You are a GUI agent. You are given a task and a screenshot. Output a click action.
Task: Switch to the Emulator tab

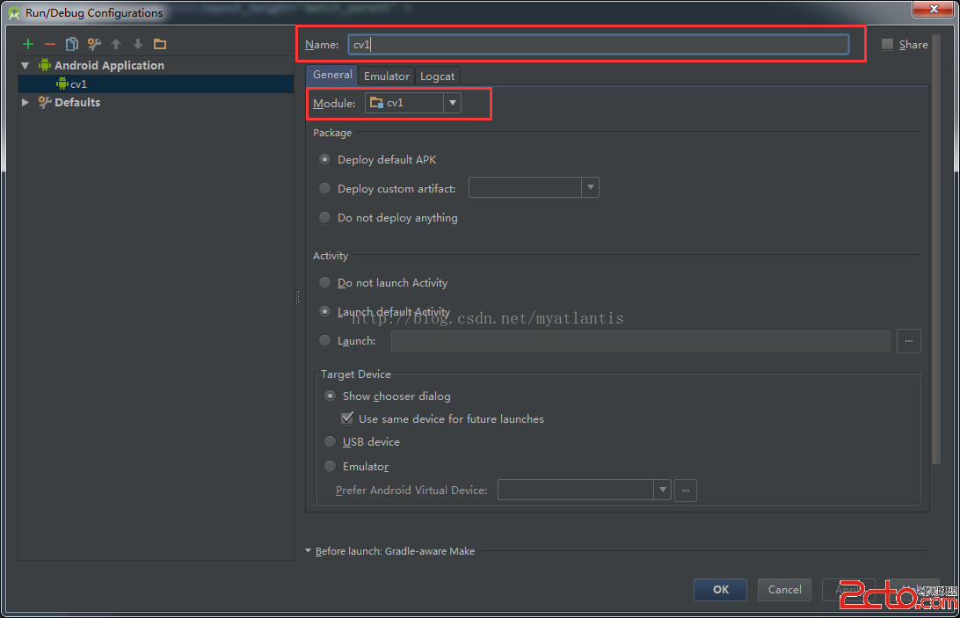pos(386,76)
